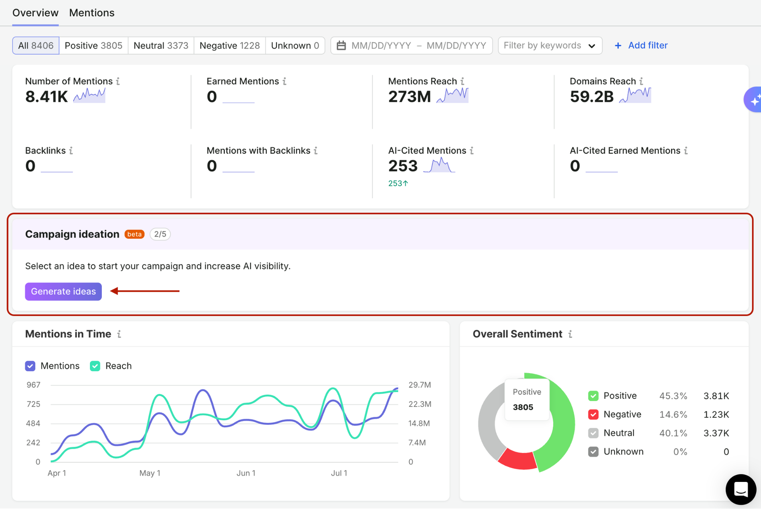
Task: Uncheck the Negative sentiment checkbox
Action: 593,414
